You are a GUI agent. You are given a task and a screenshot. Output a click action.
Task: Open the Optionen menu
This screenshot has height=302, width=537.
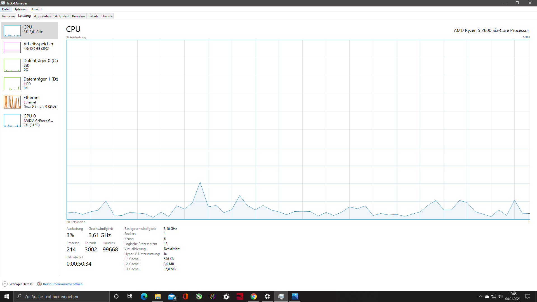20,9
